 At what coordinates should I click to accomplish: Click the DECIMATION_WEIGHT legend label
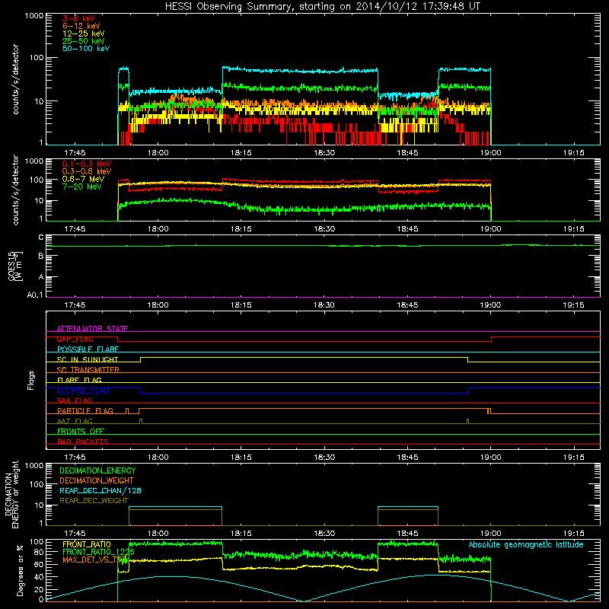click(x=97, y=480)
